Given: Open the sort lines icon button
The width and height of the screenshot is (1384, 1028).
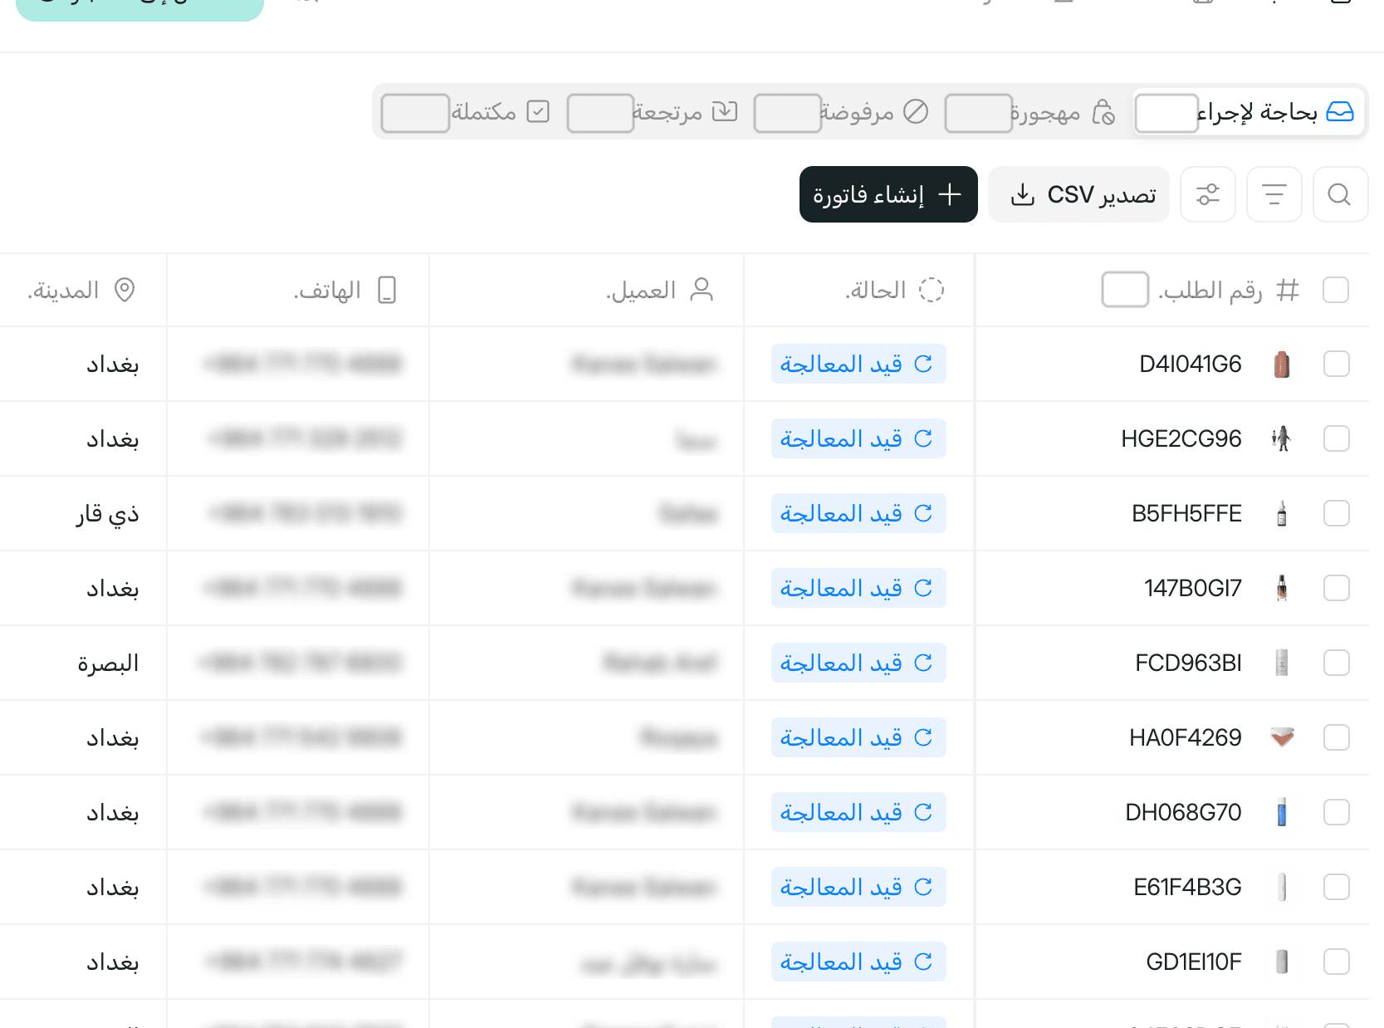Looking at the screenshot, I should tap(1274, 194).
